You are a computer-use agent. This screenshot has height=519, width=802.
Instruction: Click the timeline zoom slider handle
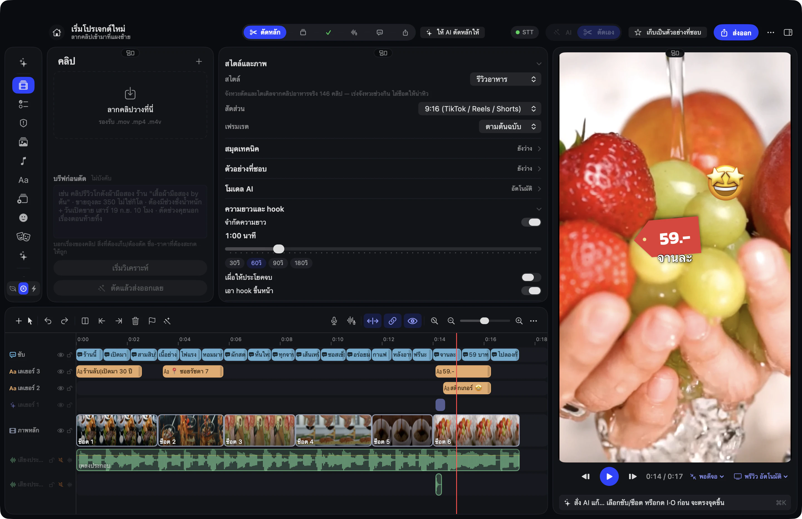point(484,321)
